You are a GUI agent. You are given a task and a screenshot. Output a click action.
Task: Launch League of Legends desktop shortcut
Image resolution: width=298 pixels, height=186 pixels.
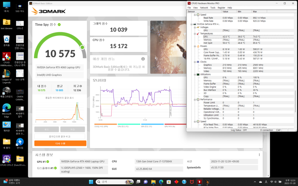[x=6, y=76]
